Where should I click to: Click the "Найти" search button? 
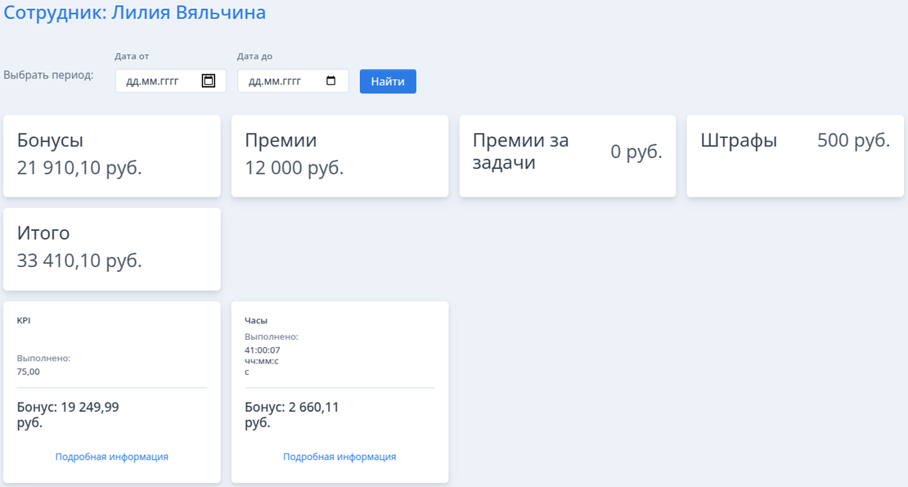pyautogui.click(x=388, y=80)
